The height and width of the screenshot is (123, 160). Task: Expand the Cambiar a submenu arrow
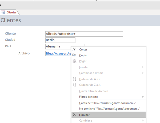pyautogui.click(x=143, y=121)
